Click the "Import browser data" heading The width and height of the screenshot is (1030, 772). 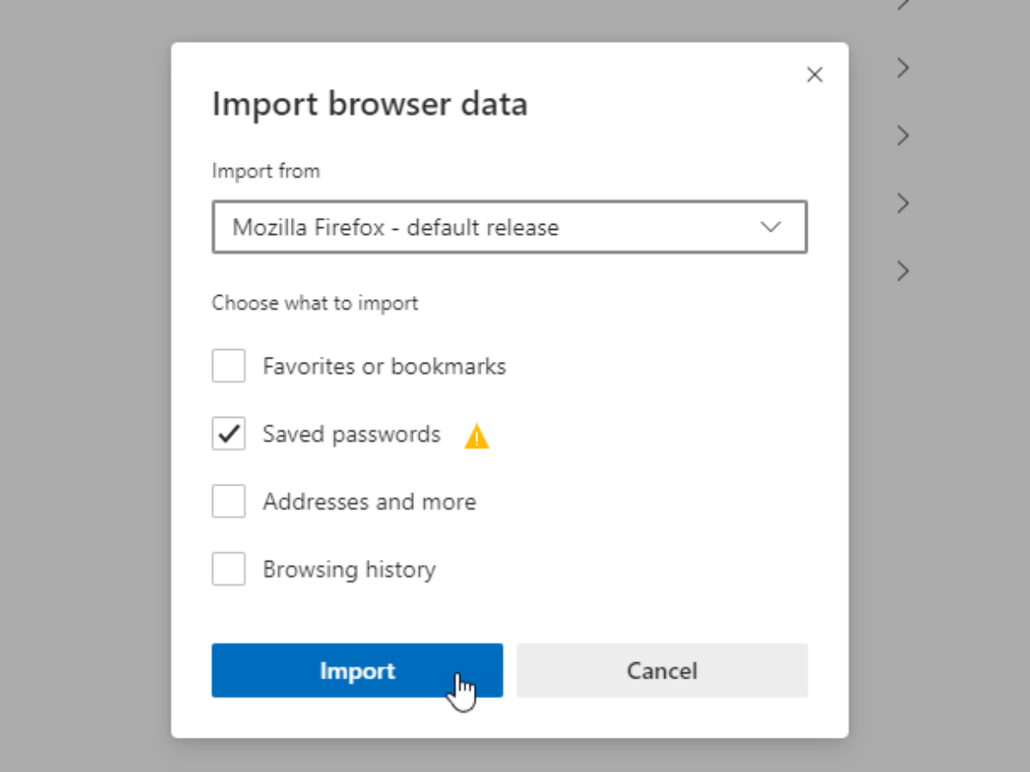369,105
